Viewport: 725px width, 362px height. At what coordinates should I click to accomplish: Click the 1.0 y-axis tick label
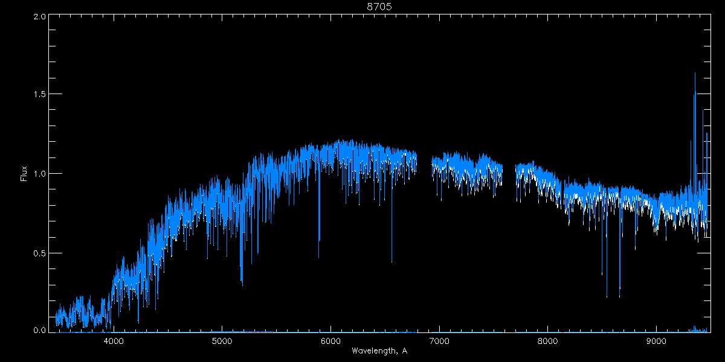pyautogui.click(x=39, y=174)
